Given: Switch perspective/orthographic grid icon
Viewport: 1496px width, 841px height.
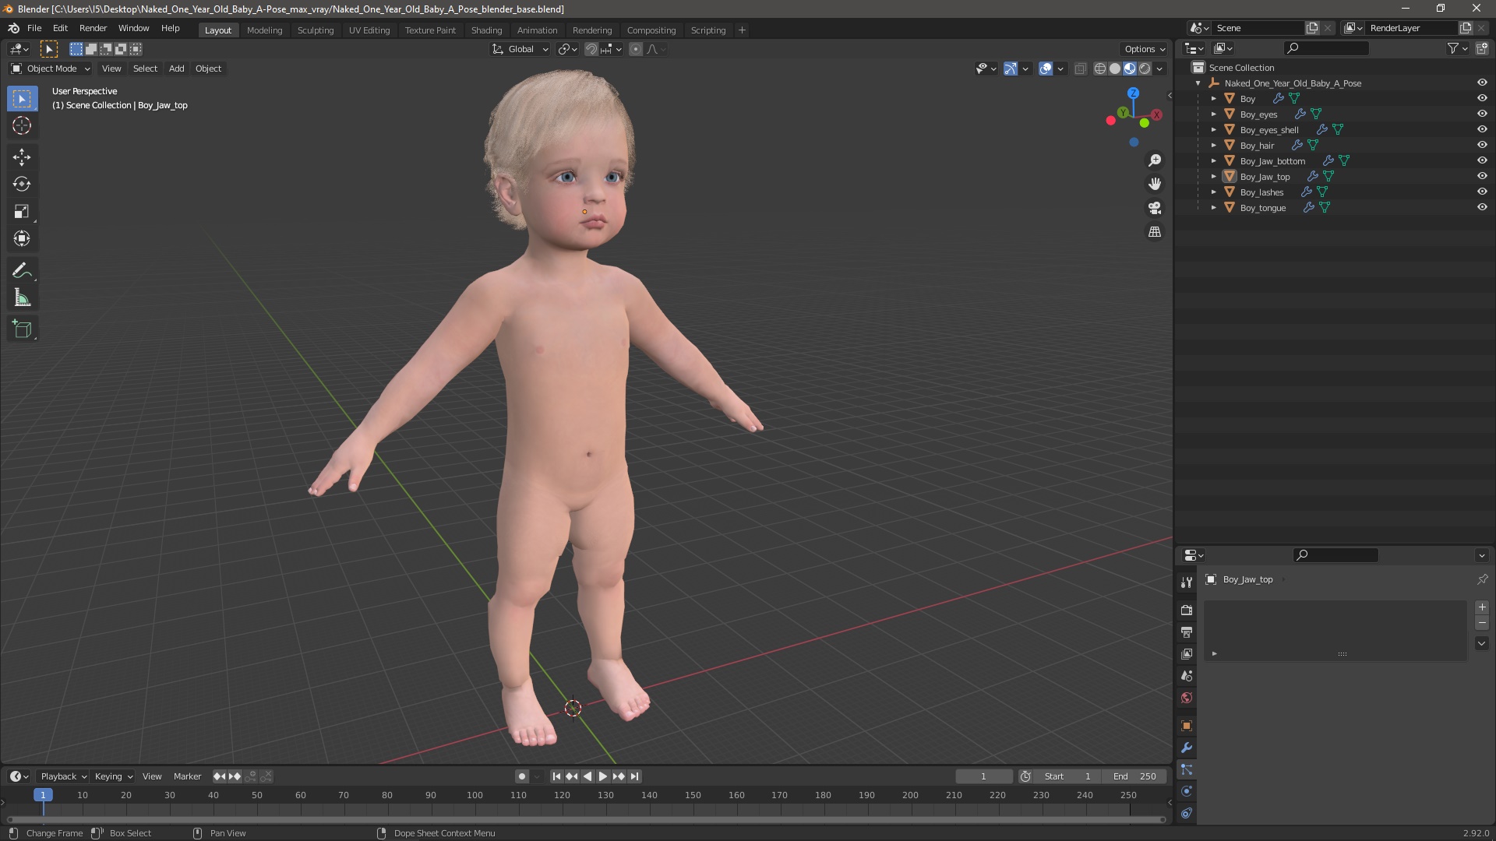Looking at the screenshot, I should [1155, 232].
